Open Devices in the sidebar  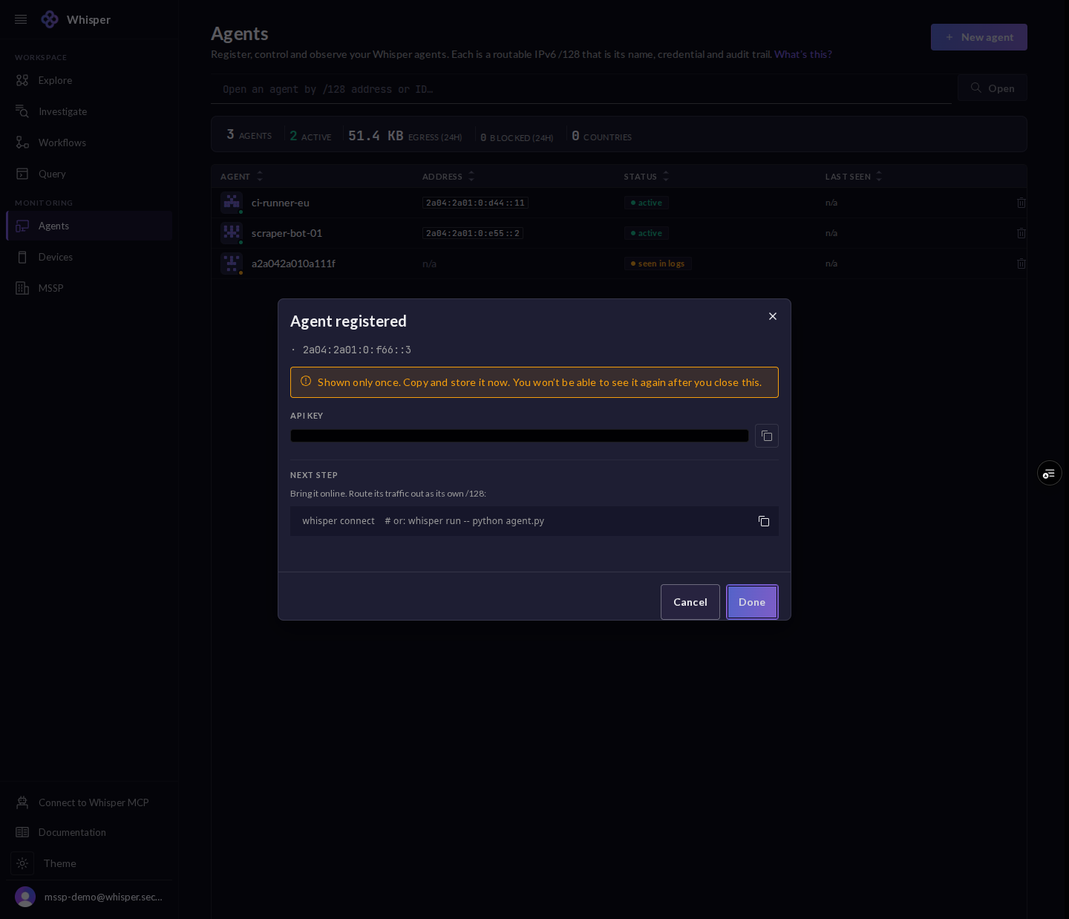pos(89,257)
